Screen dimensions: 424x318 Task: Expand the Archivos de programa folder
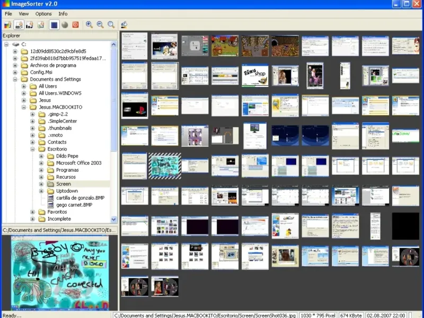click(15, 66)
